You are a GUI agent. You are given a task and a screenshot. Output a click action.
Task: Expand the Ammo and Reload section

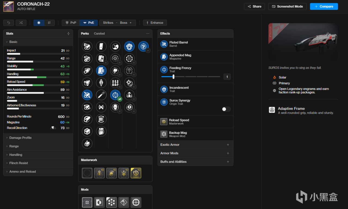pos(38,172)
